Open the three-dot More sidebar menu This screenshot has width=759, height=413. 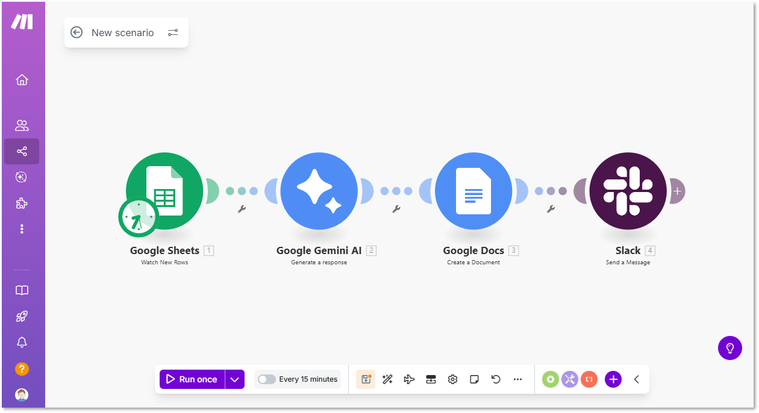click(x=22, y=229)
